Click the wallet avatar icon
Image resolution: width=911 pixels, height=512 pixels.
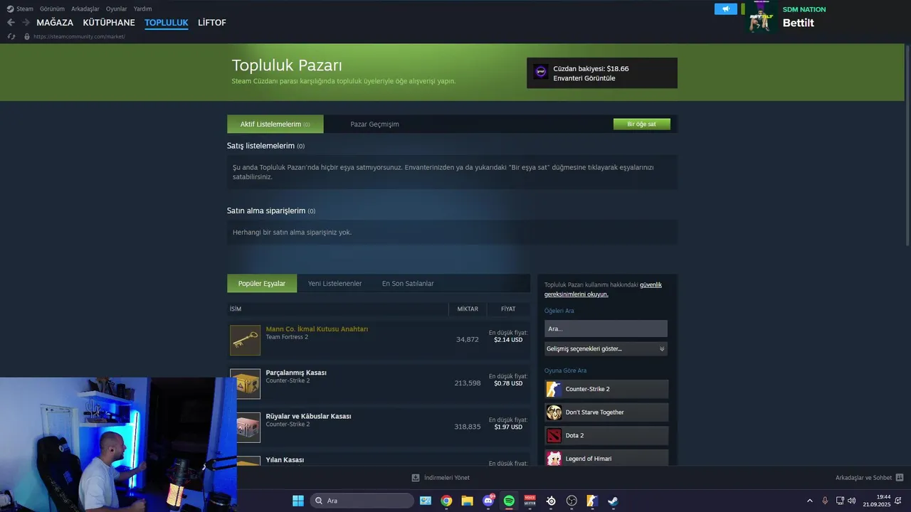(x=540, y=72)
